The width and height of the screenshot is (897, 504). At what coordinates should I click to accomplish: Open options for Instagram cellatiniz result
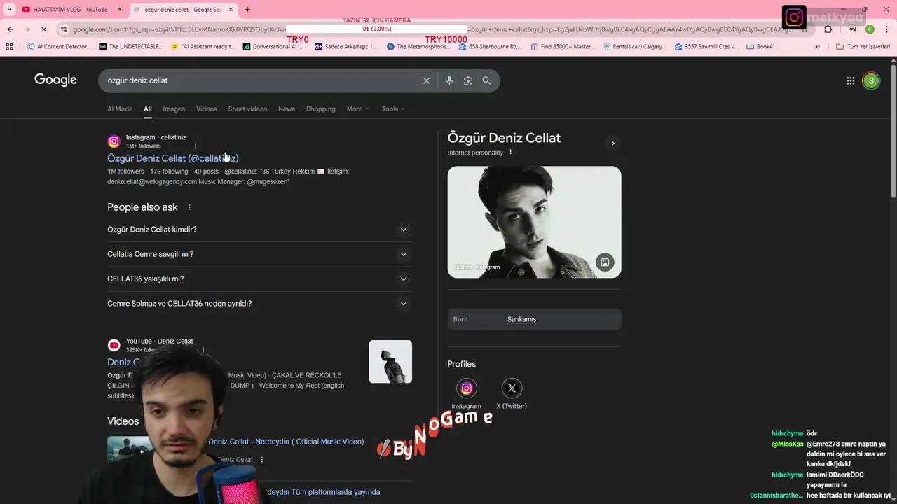point(196,146)
